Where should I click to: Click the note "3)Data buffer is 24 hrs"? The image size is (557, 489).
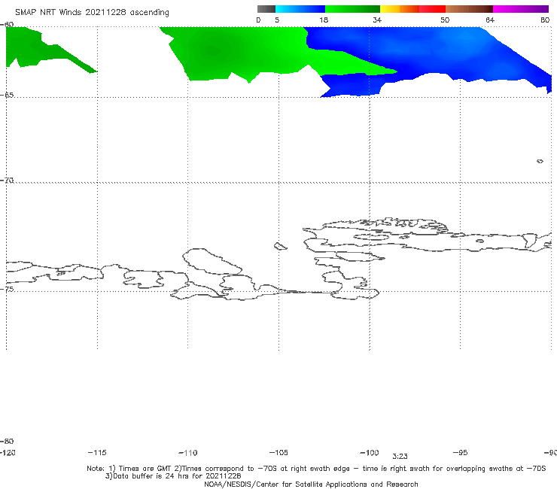[173, 476]
